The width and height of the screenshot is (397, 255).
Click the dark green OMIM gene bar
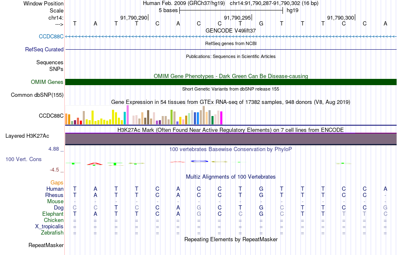click(231, 82)
